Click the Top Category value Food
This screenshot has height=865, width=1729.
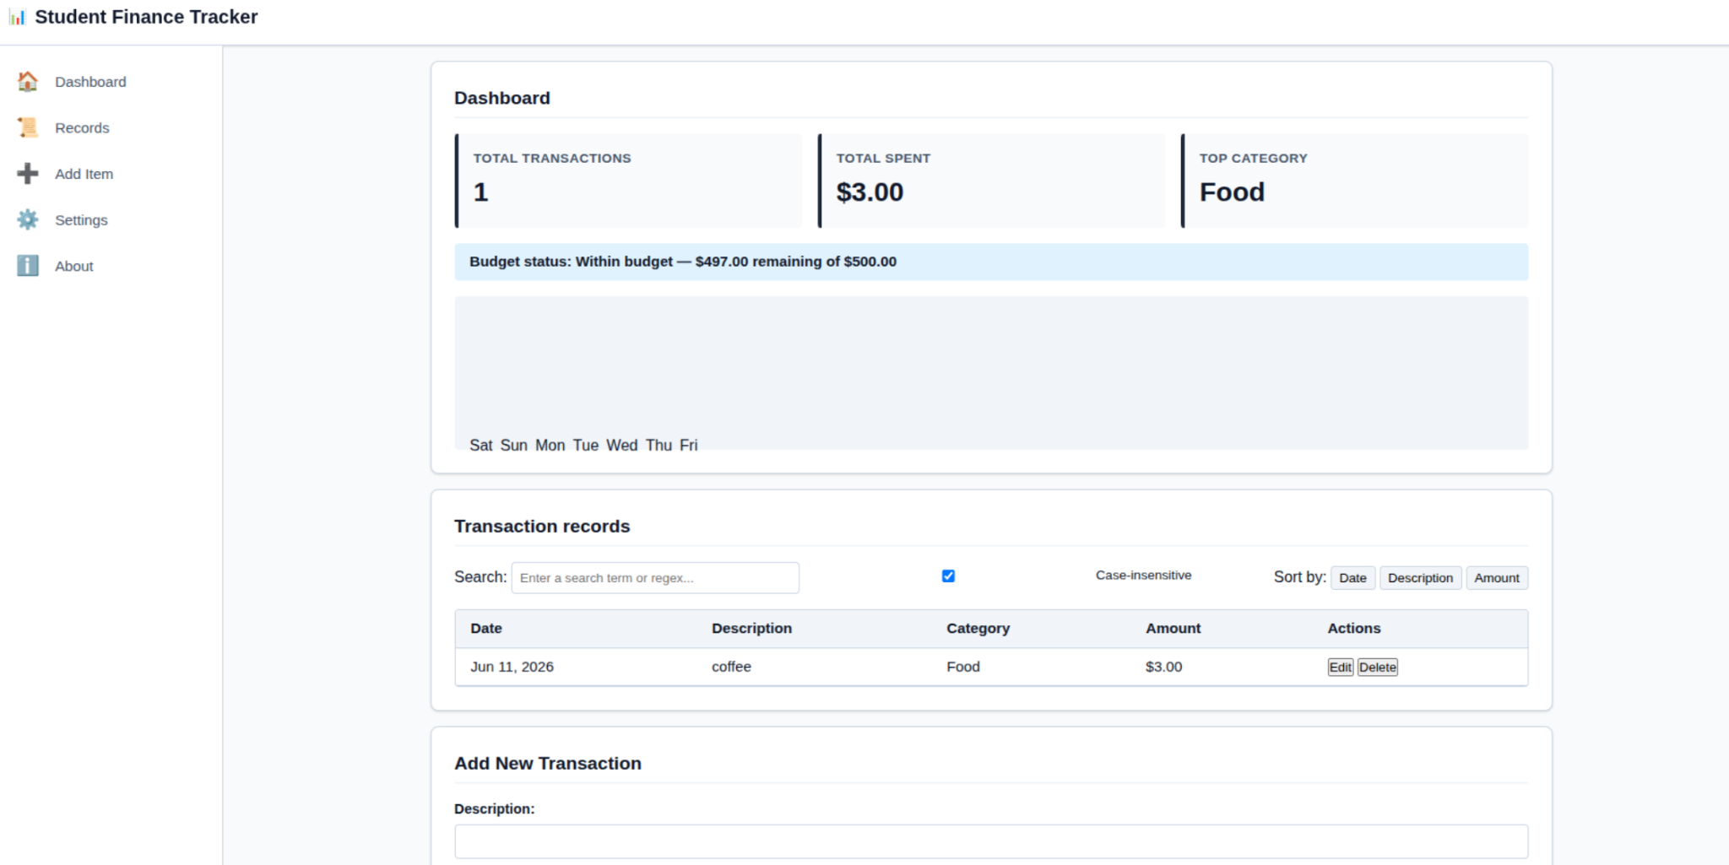click(1232, 192)
